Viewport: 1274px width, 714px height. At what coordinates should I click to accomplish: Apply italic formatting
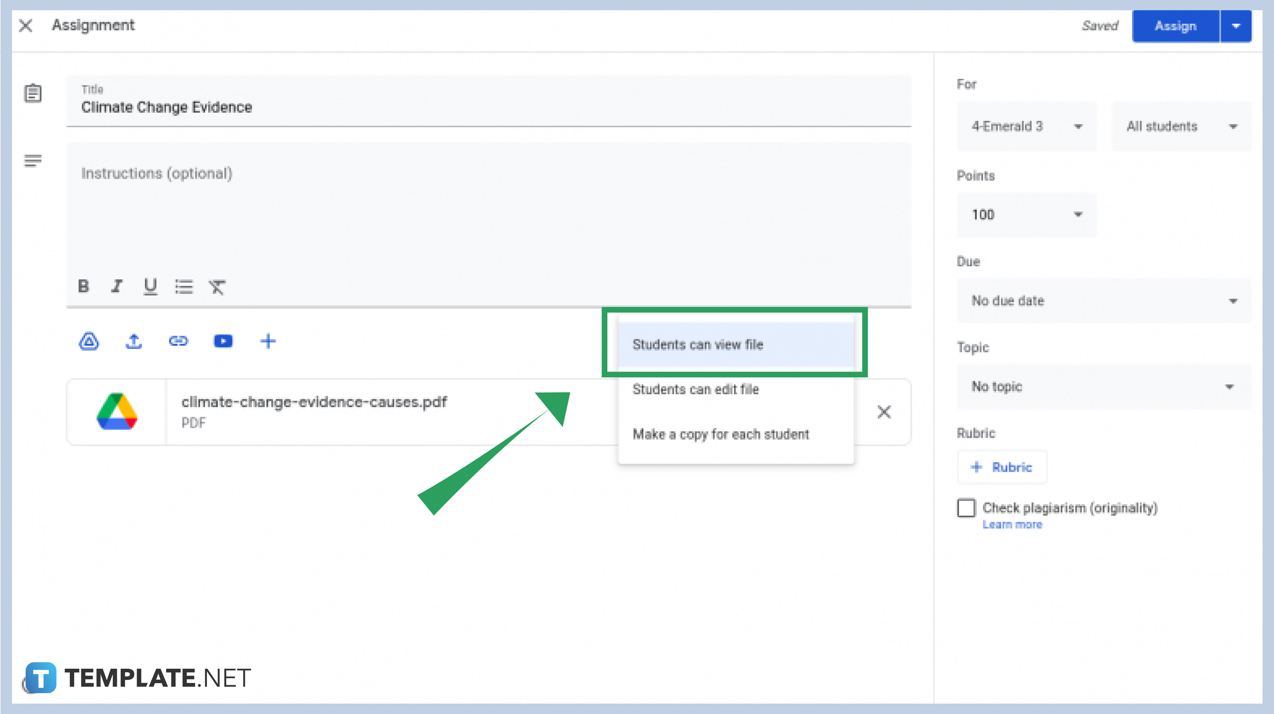(117, 287)
